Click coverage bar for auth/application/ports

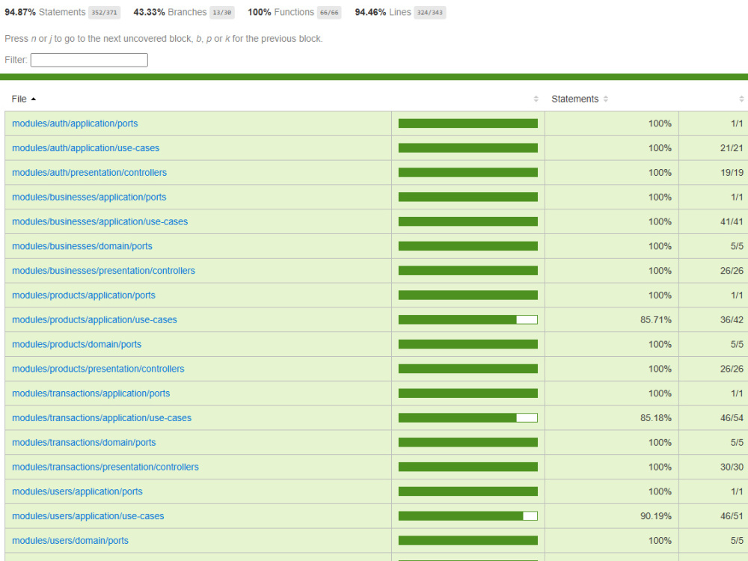(x=468, y=123)
